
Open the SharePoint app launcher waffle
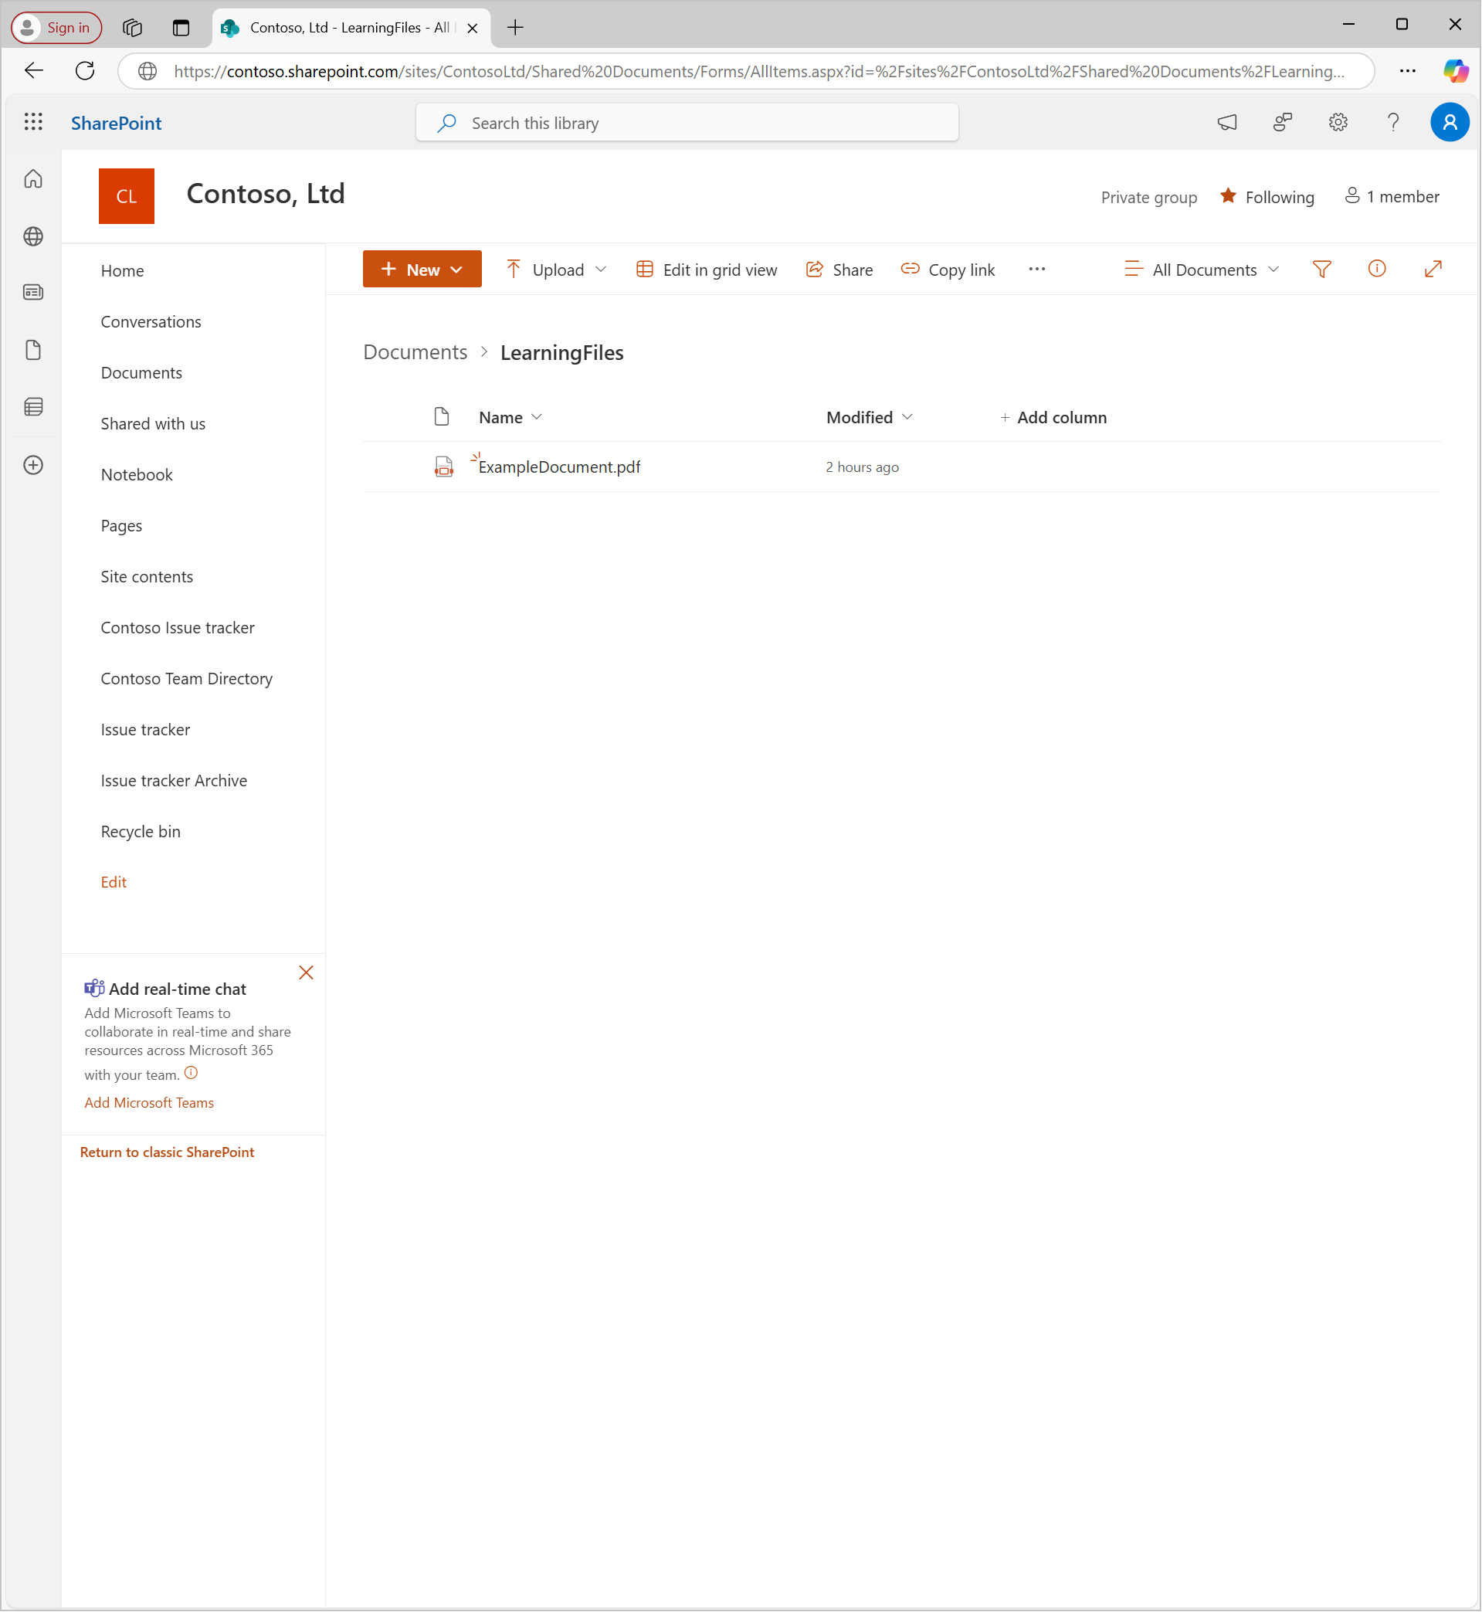click(33, 122)
